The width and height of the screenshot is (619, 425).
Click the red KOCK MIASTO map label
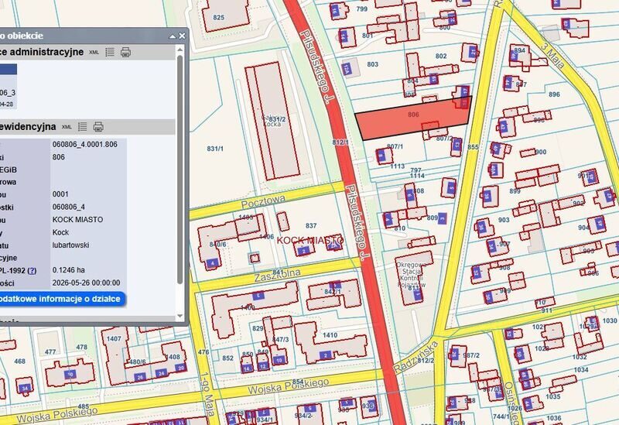tap(310, 240)
